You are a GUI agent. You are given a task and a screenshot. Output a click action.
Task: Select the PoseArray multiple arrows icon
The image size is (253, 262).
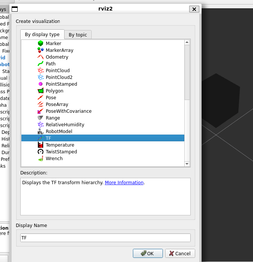pos(41,104)
